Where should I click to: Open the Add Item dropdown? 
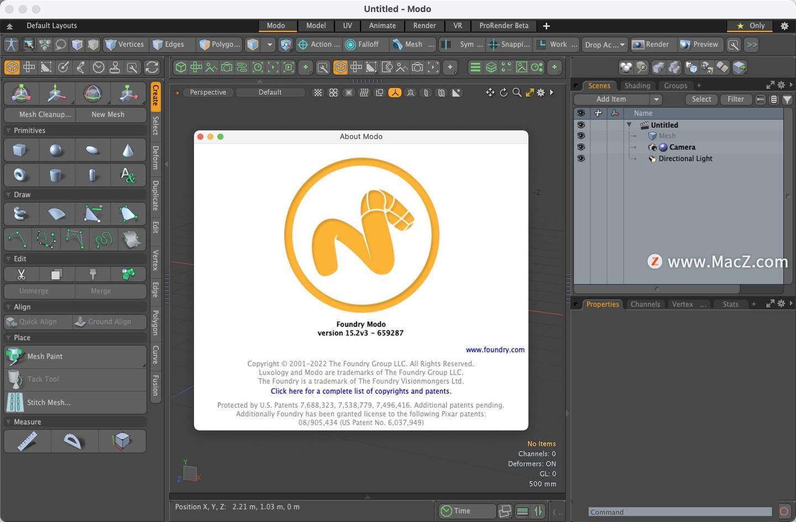tap(617, 99)
